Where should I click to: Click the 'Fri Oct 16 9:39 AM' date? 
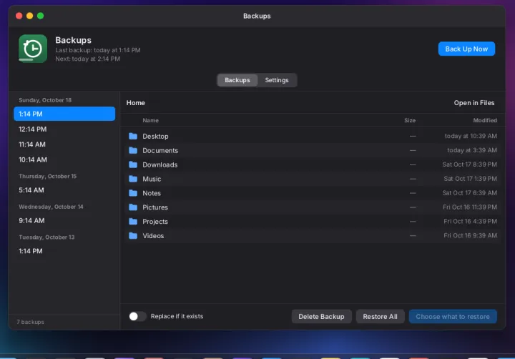tap(471, 235)
